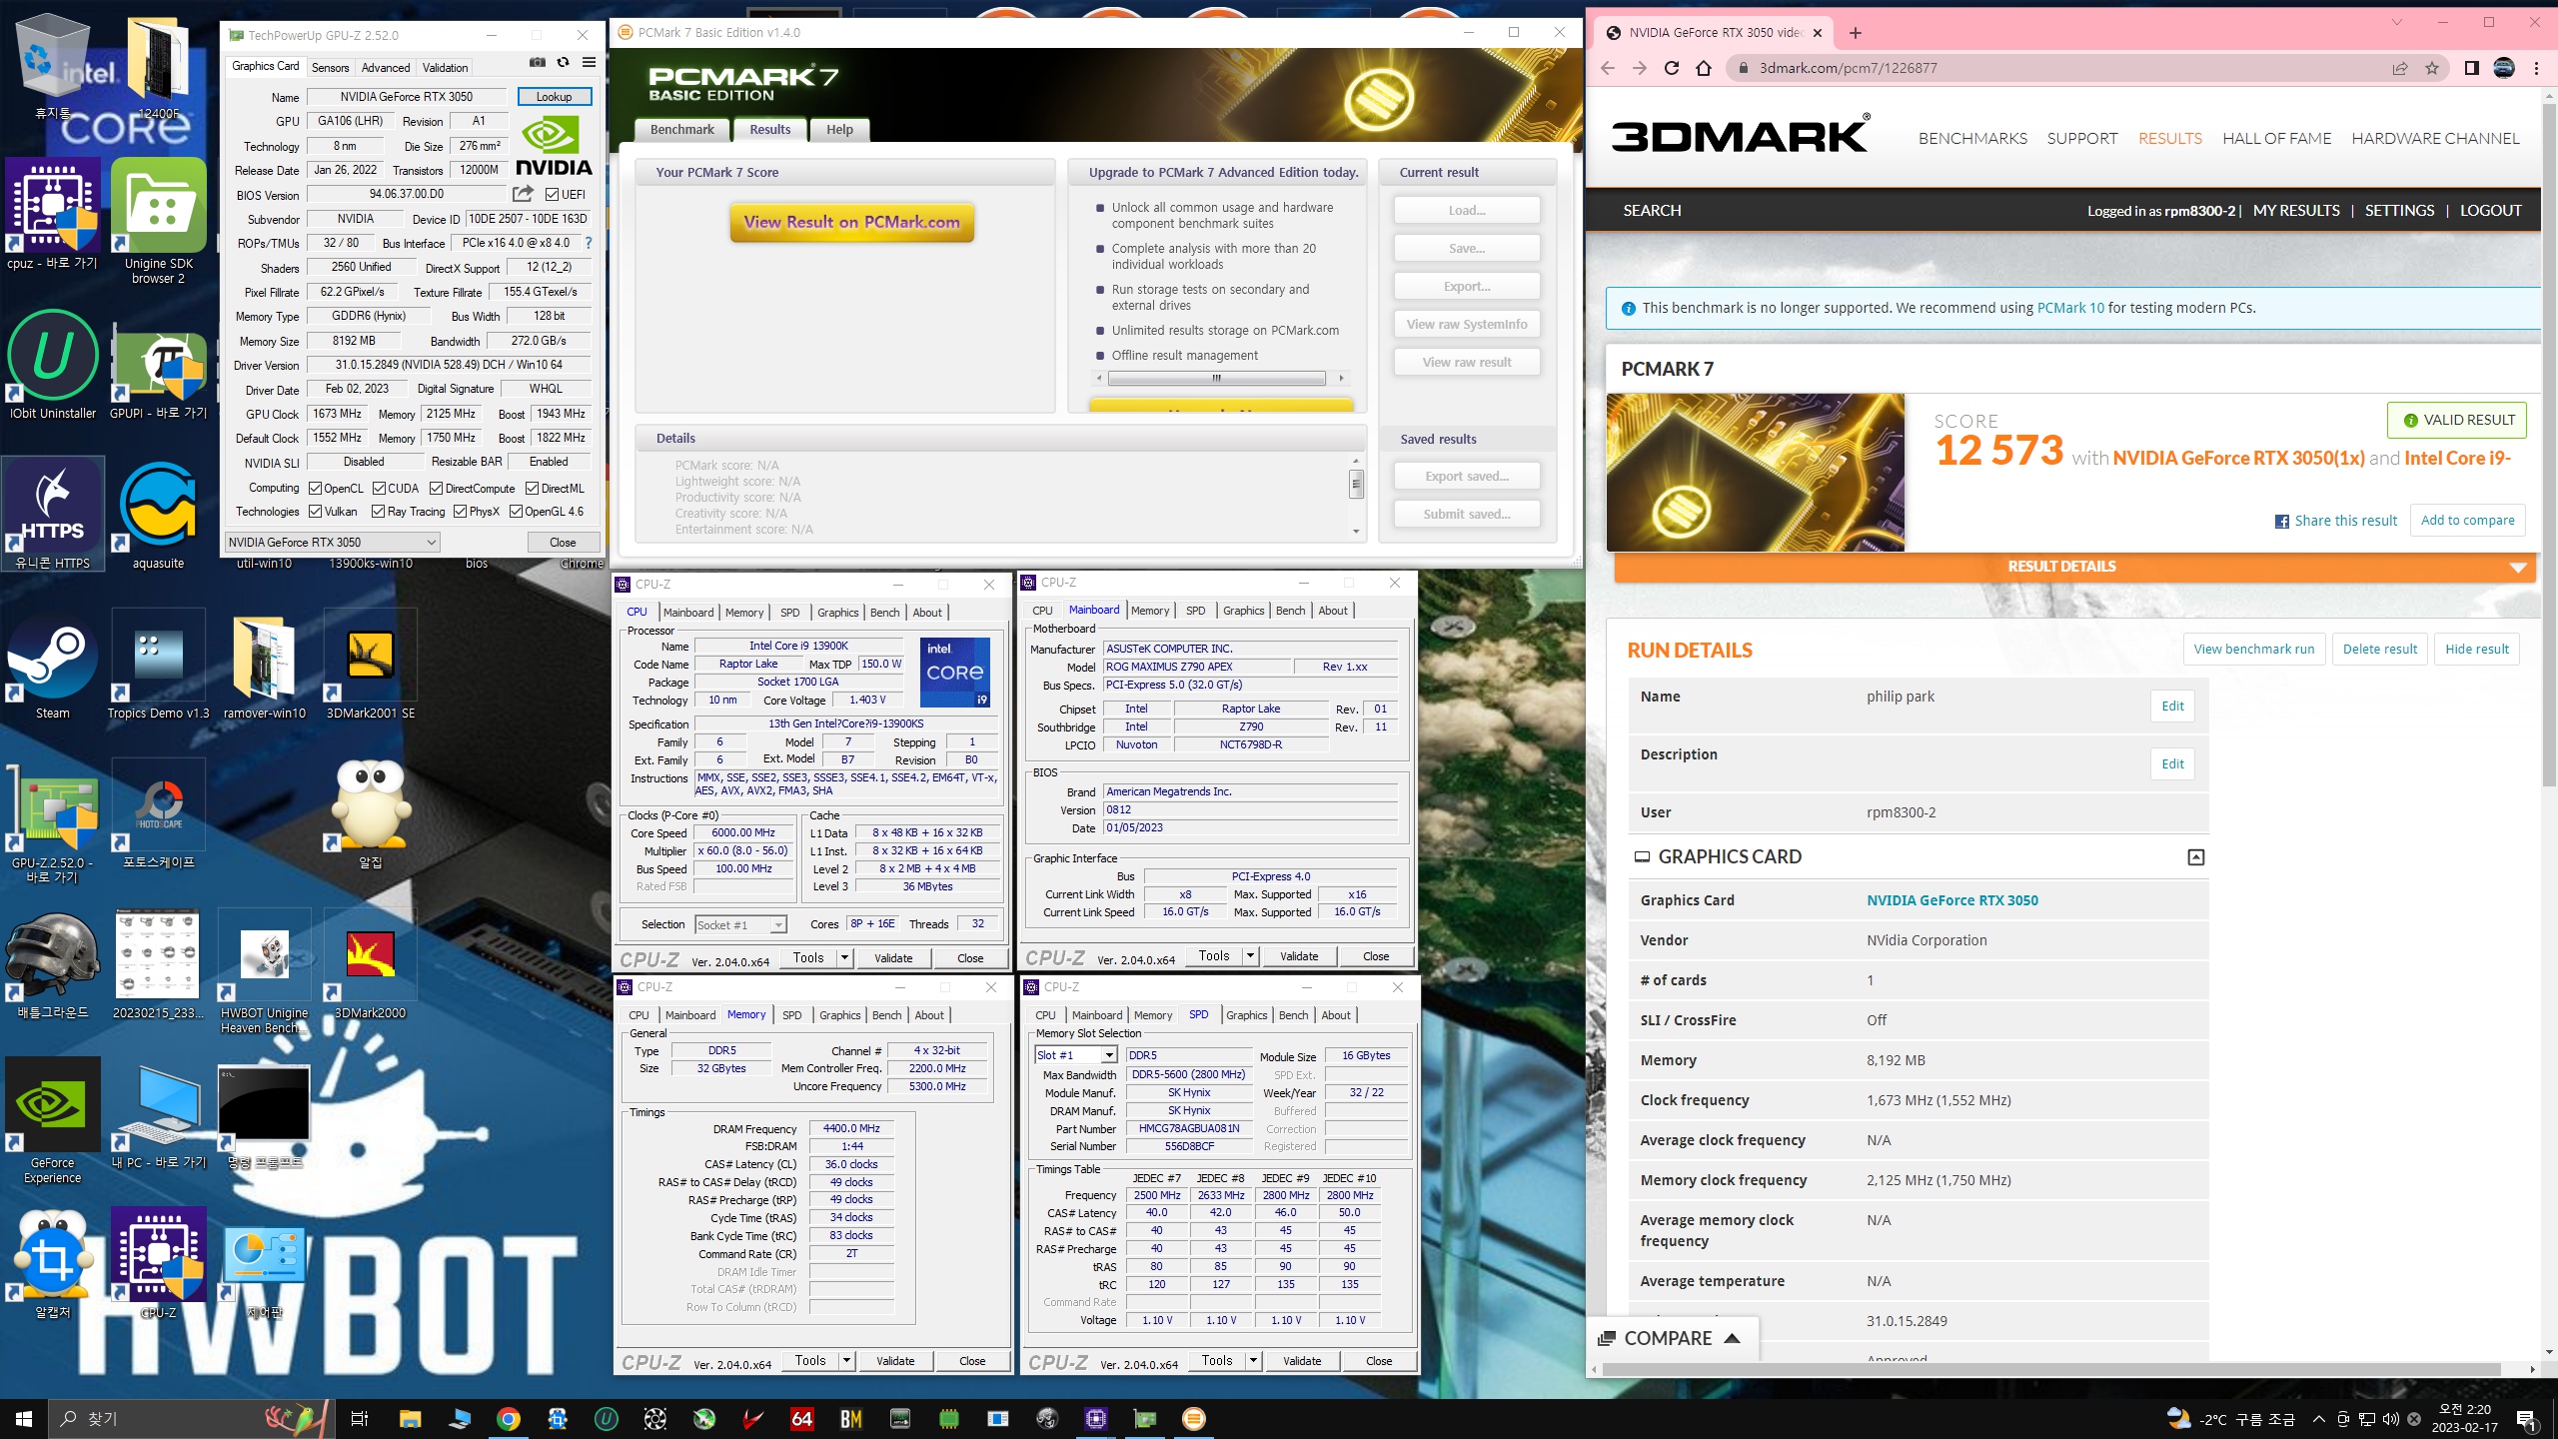Image resolution: width=2558 pixels, height=1439 pixels.
Task: Open the Benchmark tab in PCMark 7
Action: [682, 130]
